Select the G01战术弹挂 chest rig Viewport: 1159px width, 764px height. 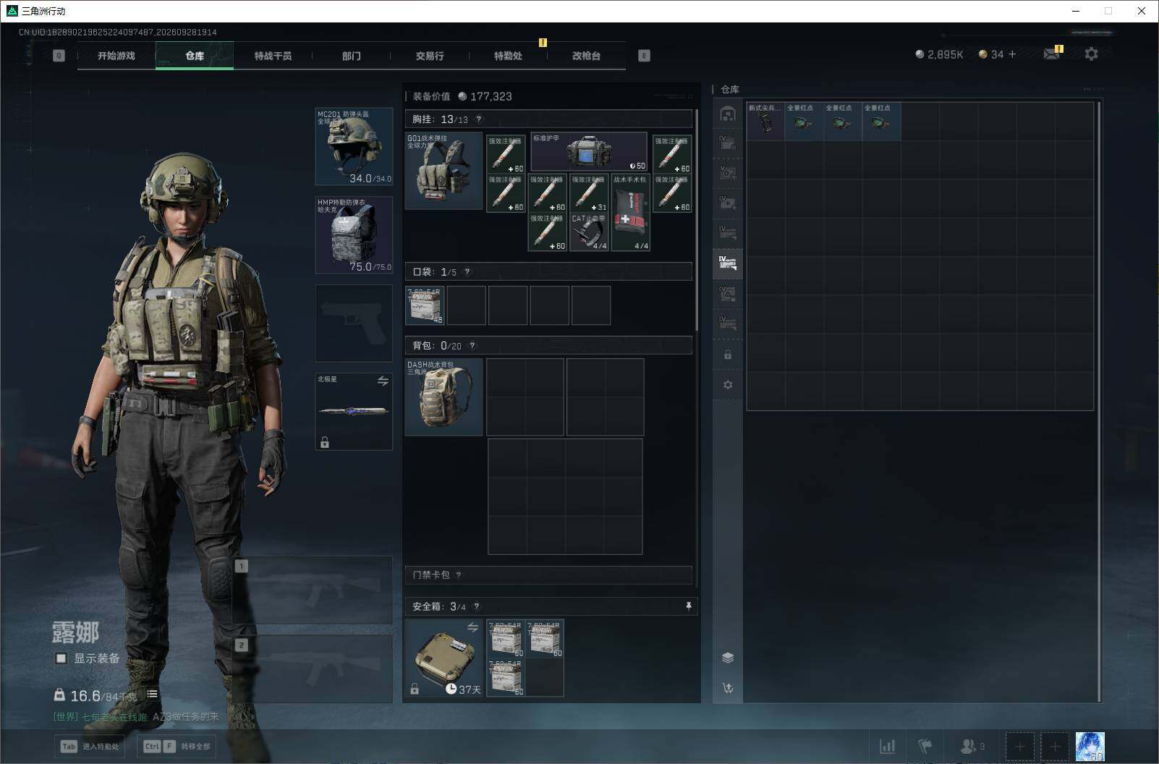coord(443,171)
